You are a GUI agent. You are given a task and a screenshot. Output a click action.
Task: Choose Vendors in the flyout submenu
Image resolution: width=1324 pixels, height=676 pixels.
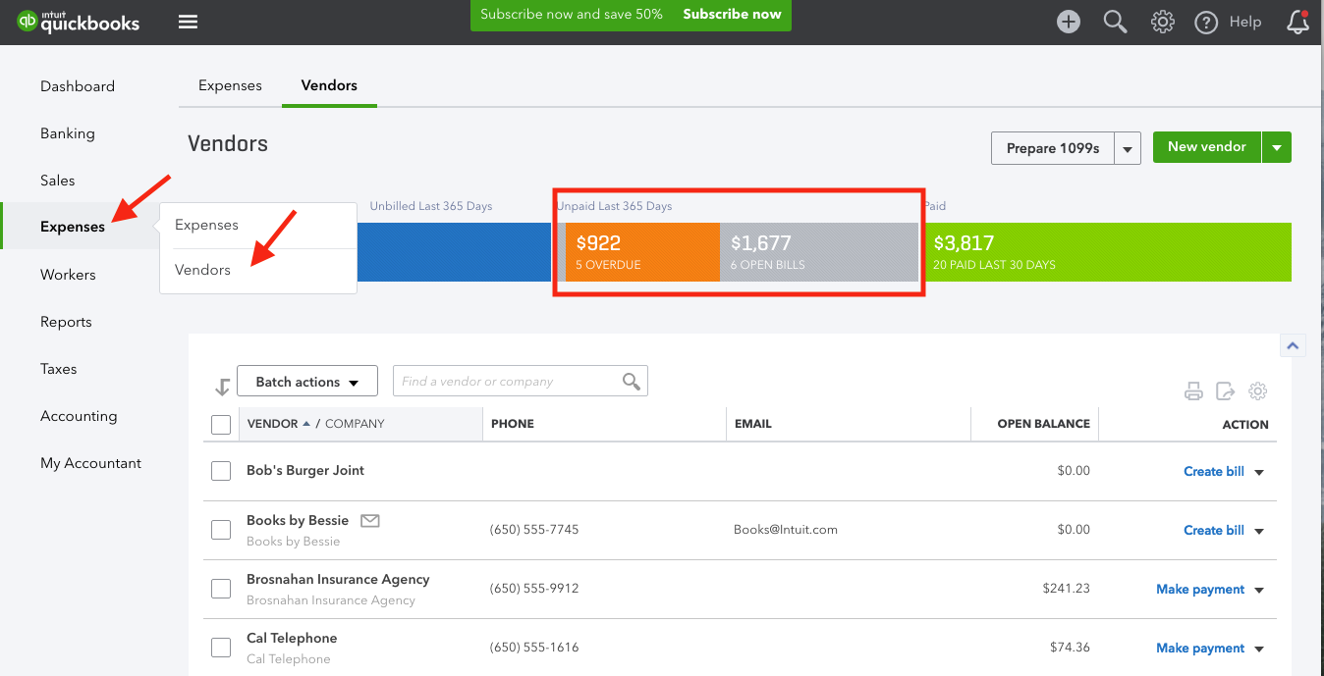pyautogui.click(x=202, y=270)
